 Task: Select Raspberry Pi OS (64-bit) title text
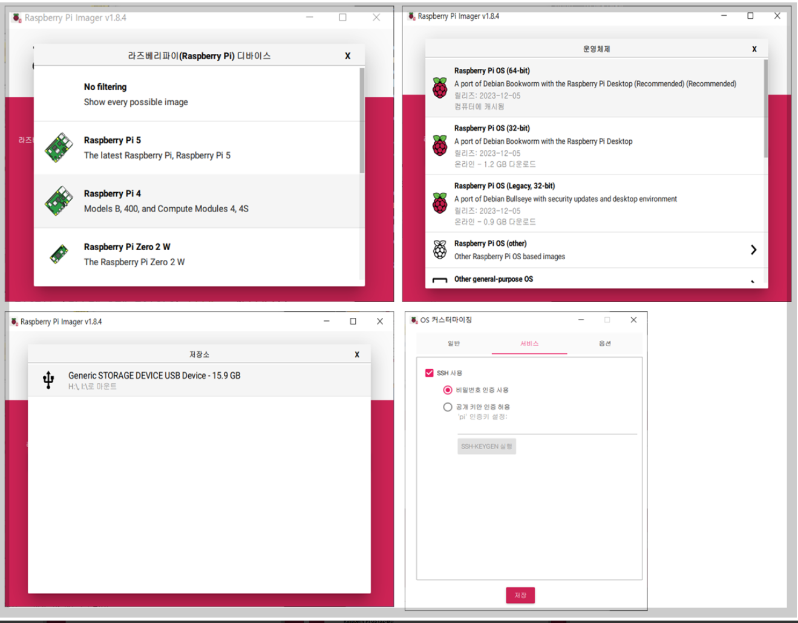(x=492, y=71)
